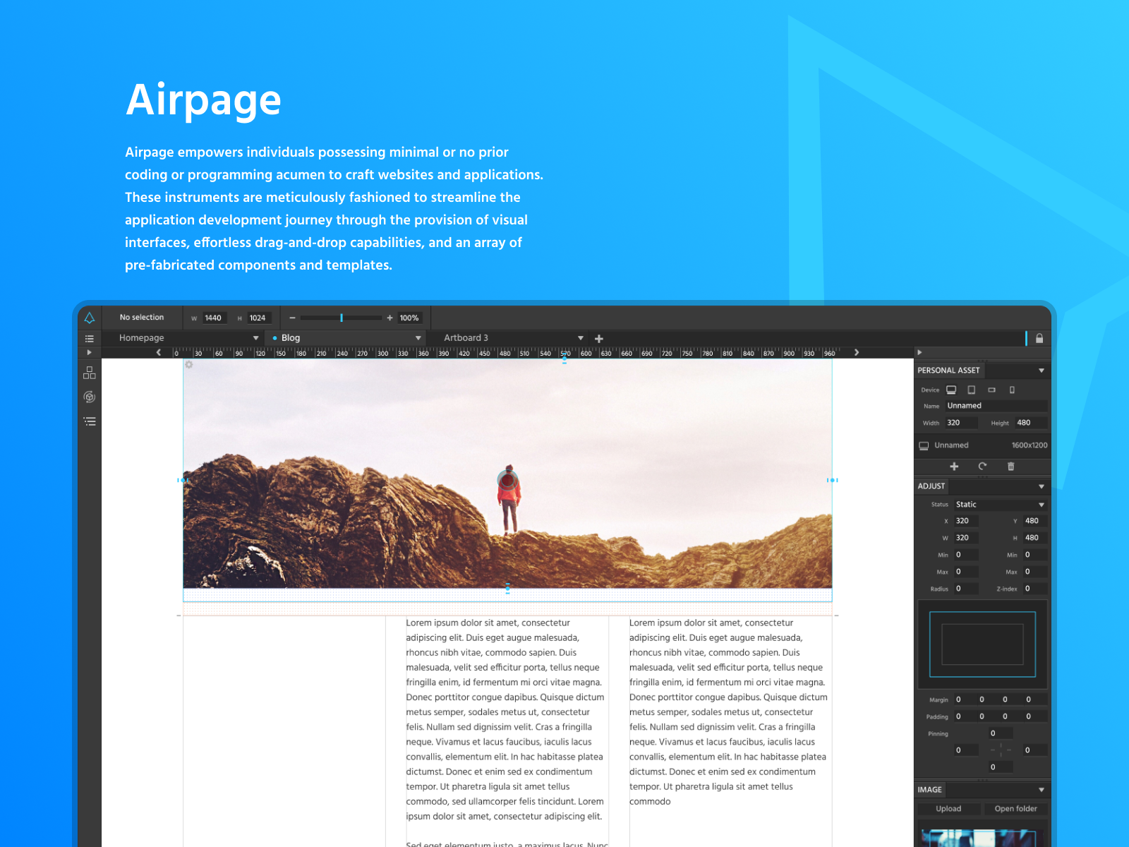Click the Open folder button
Viewport: 1129px width, 847px height.
coord(1015,808)
